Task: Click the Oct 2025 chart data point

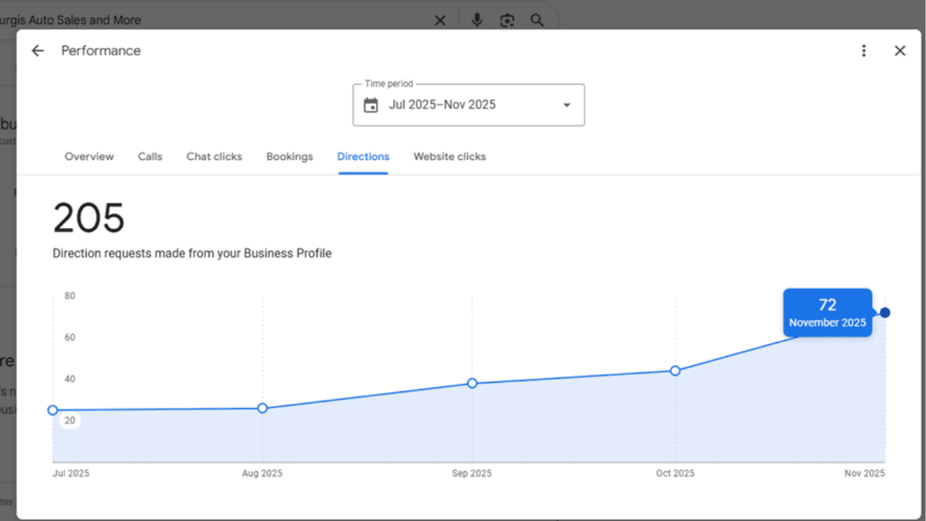Action: point(675,370)
